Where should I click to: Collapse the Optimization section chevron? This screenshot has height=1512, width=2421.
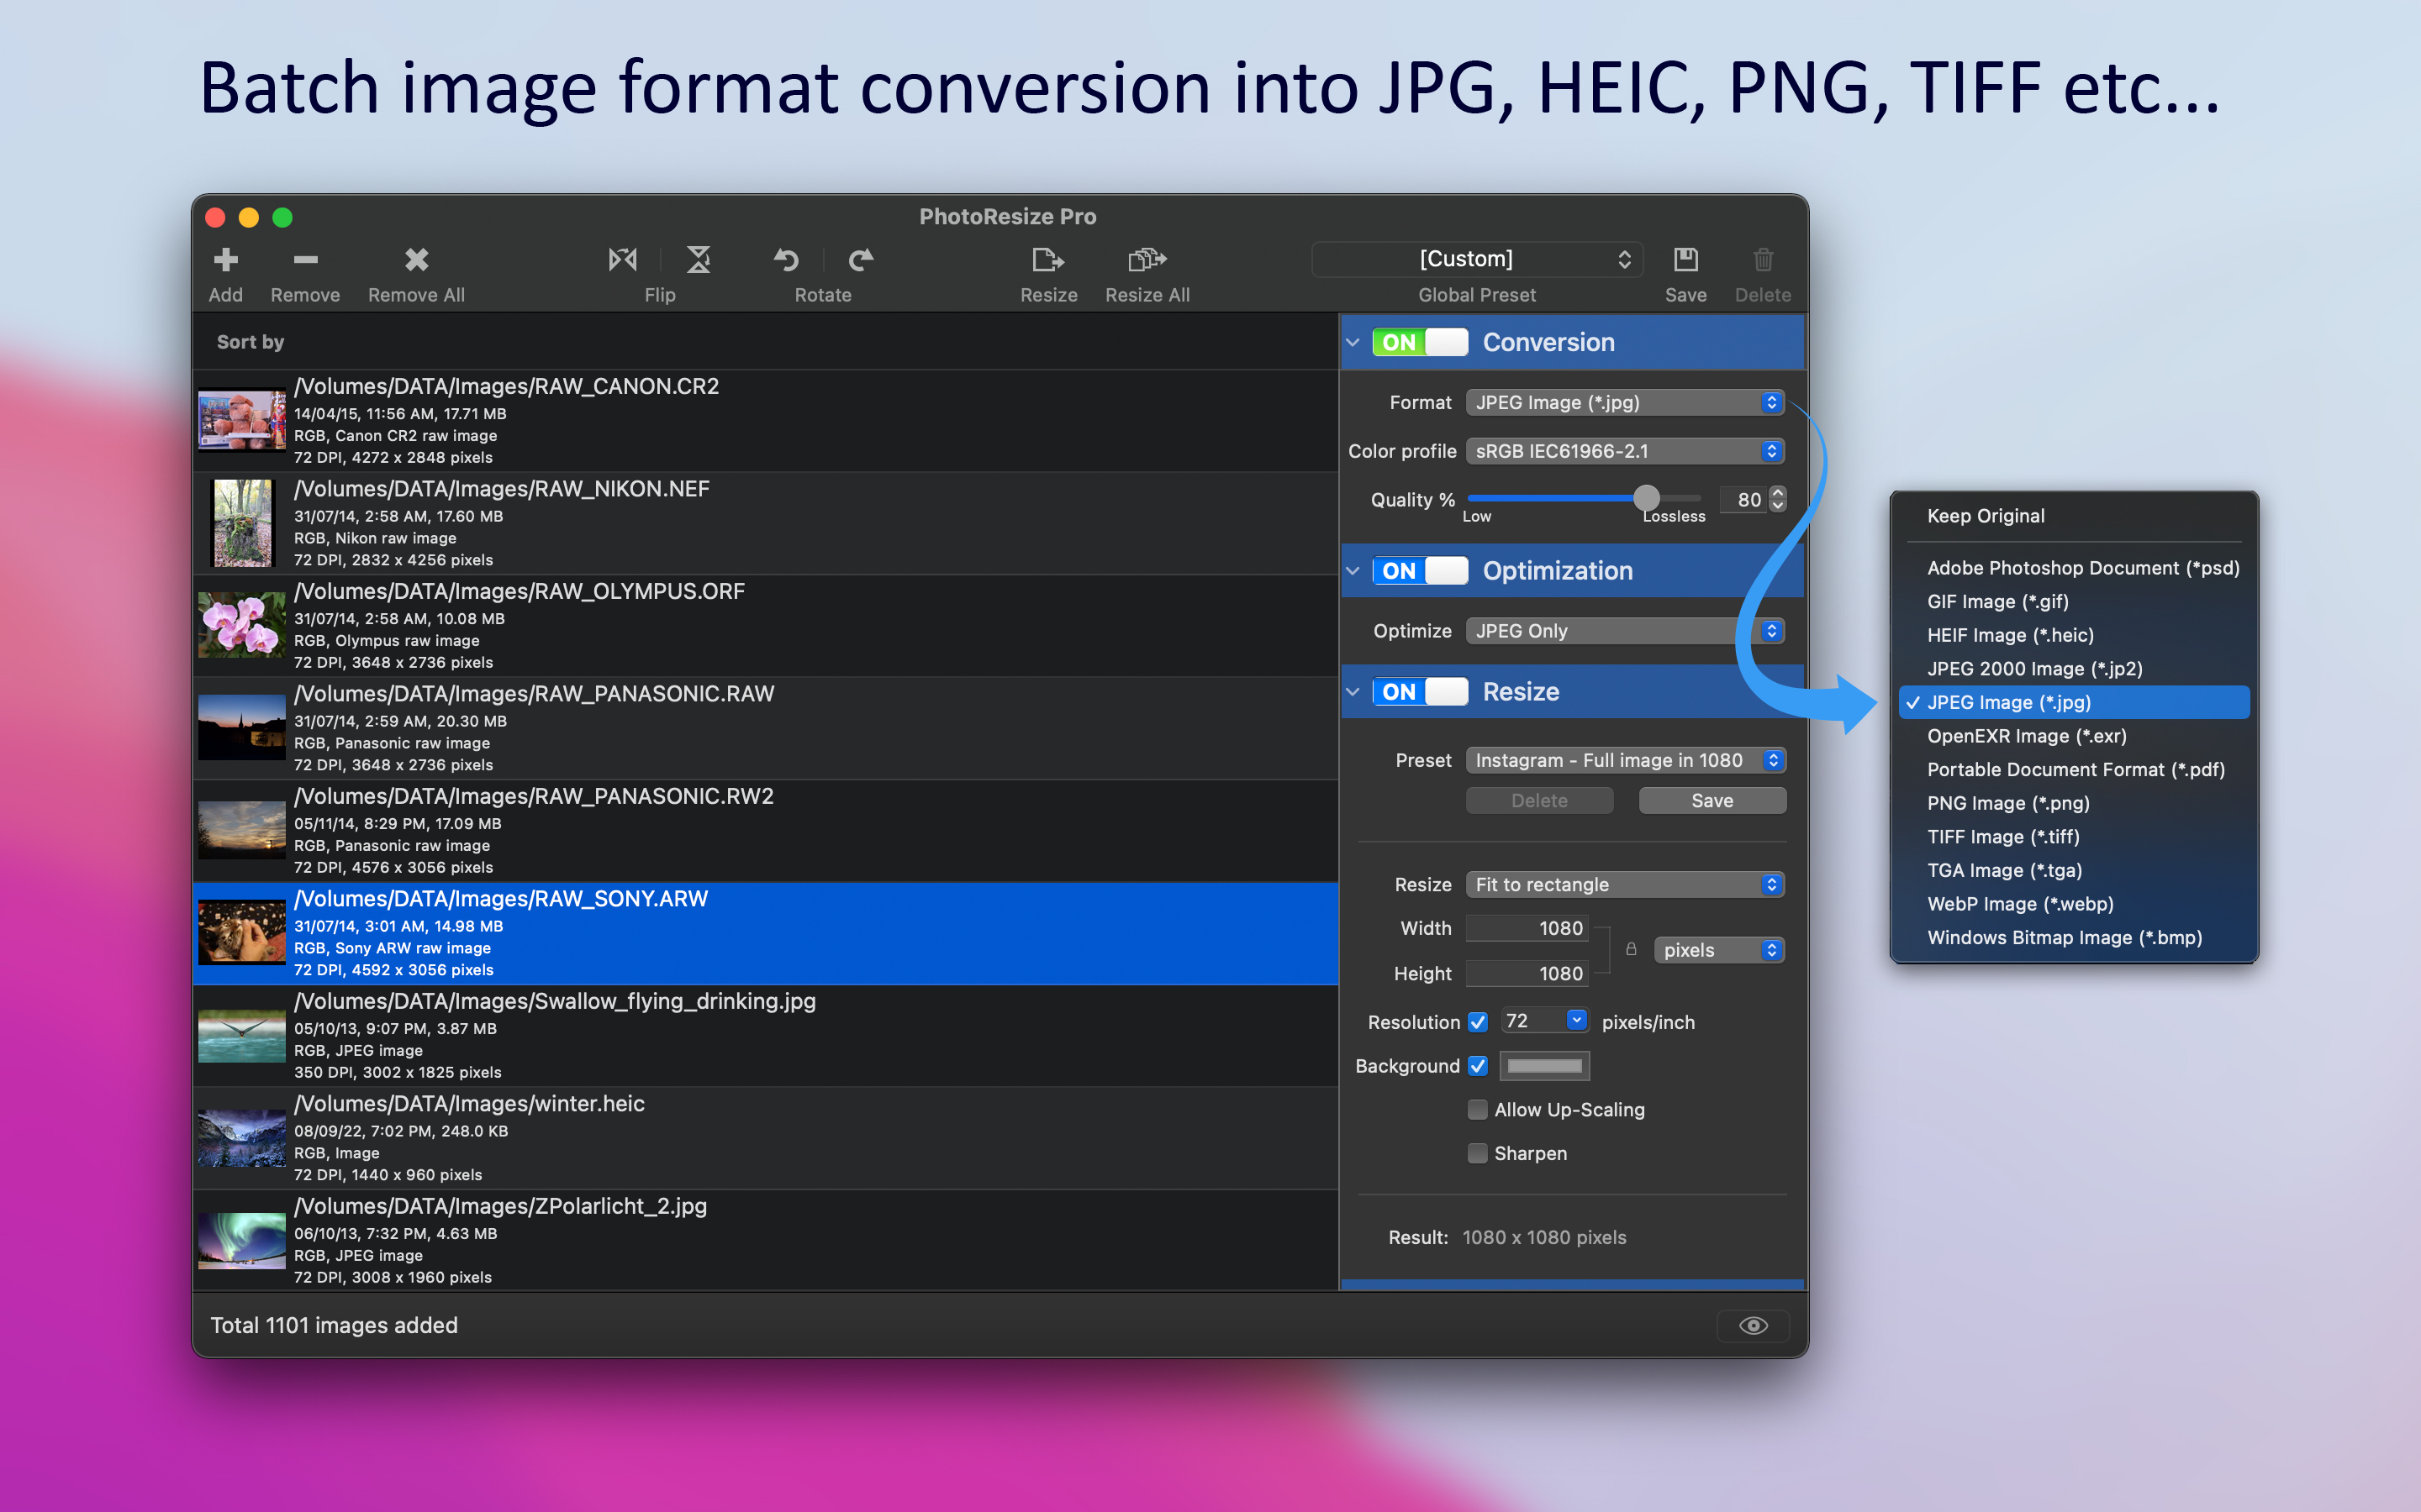pyautogui.click(x=1353, y=571)
